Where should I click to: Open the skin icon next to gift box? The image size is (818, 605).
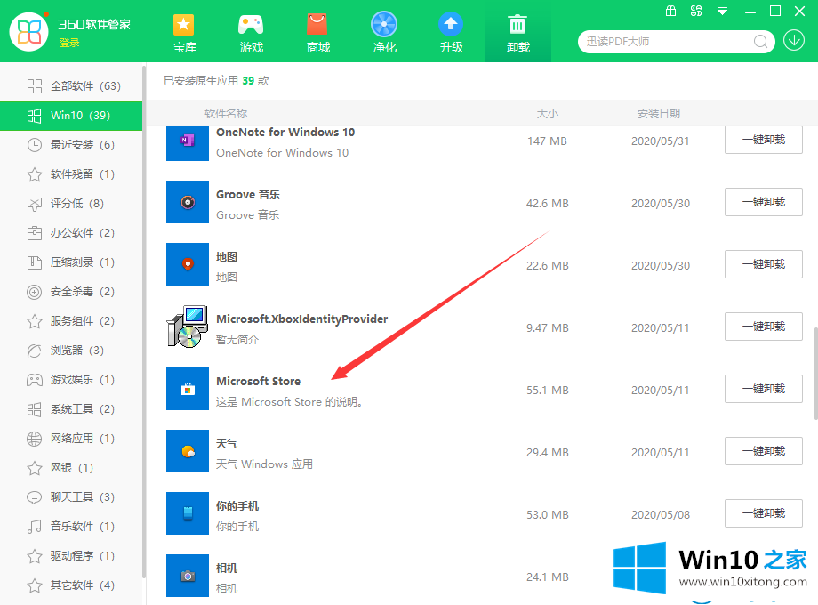pos(696,11)
